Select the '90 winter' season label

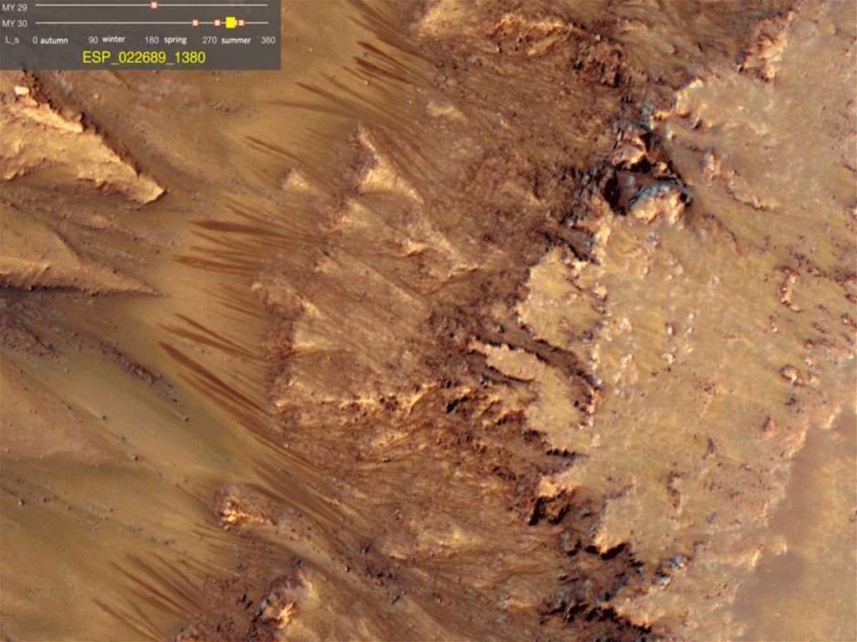tap(107, 39)
